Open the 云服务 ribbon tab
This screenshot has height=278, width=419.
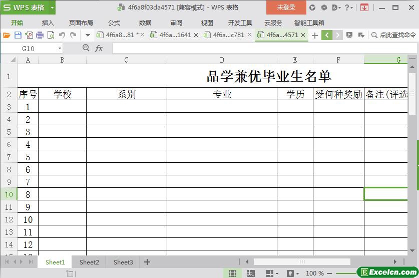[x=273, y=23]
